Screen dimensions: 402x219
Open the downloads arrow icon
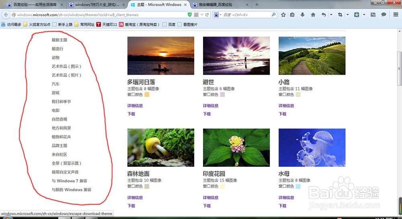[303, 15]
